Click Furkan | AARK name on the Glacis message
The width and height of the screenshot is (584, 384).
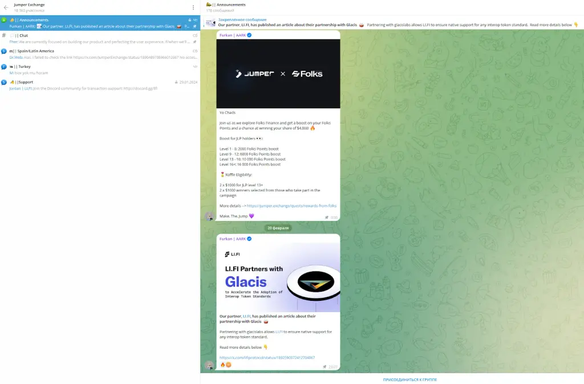coord(233,239)
